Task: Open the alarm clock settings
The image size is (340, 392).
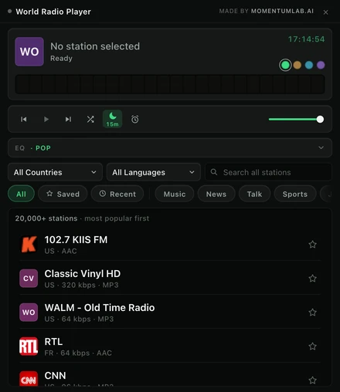Action: tap(135, 119)
